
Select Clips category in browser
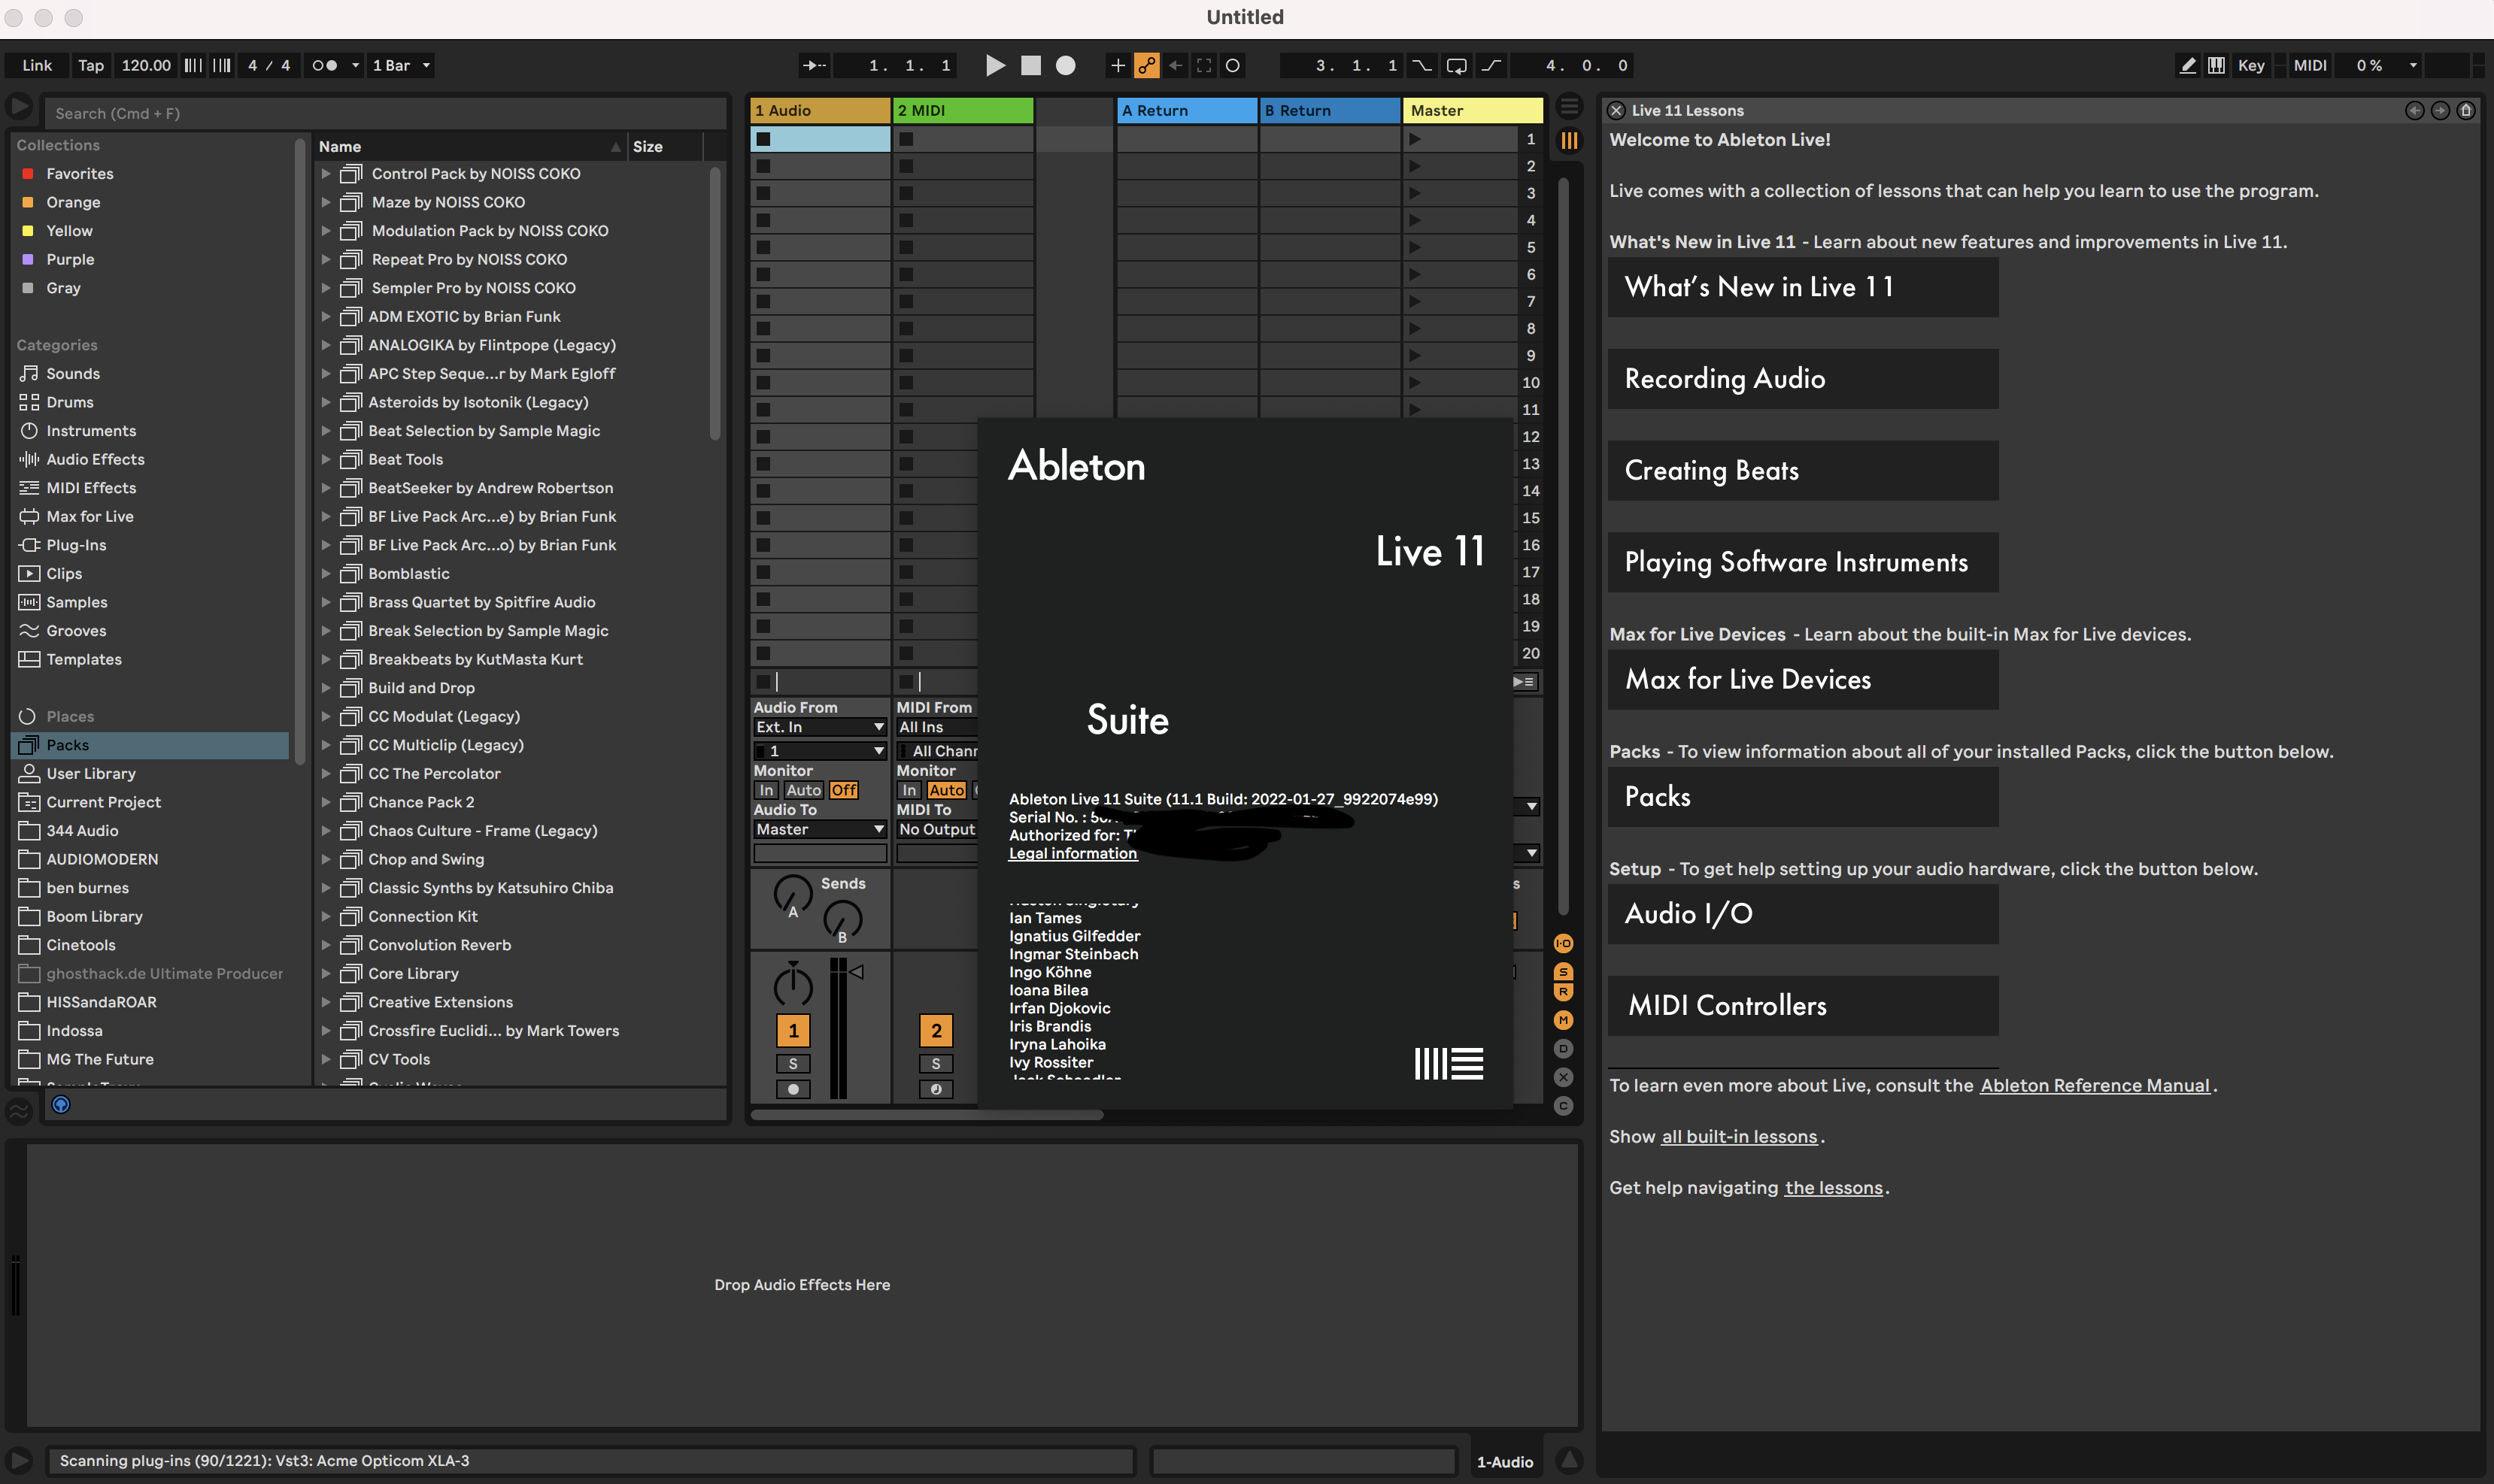pos(64,574)
